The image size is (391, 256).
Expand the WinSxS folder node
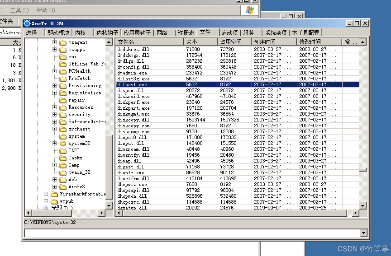pyautogui.click(x=54, y=187)
